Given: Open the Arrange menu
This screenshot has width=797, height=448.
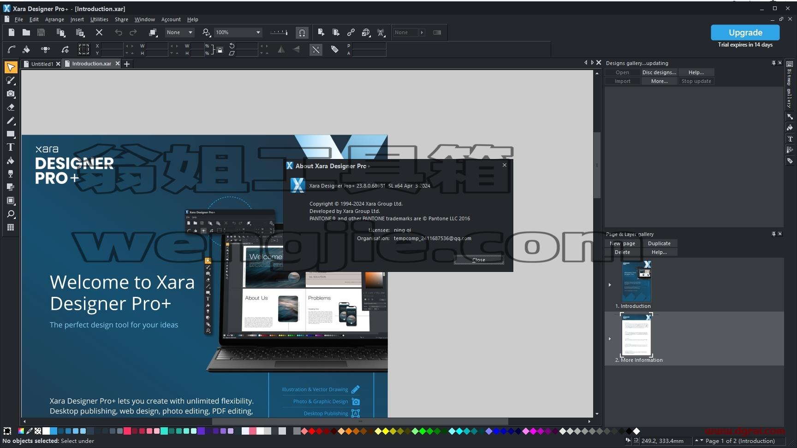Looking at the screenshot, I should [54, 19].
